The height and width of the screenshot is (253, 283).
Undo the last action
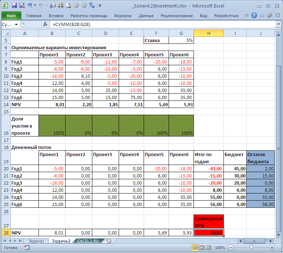tap(30, 6)
